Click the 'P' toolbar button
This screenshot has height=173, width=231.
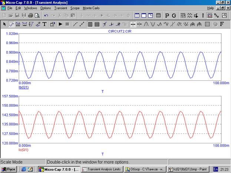[x=167, y=16]
